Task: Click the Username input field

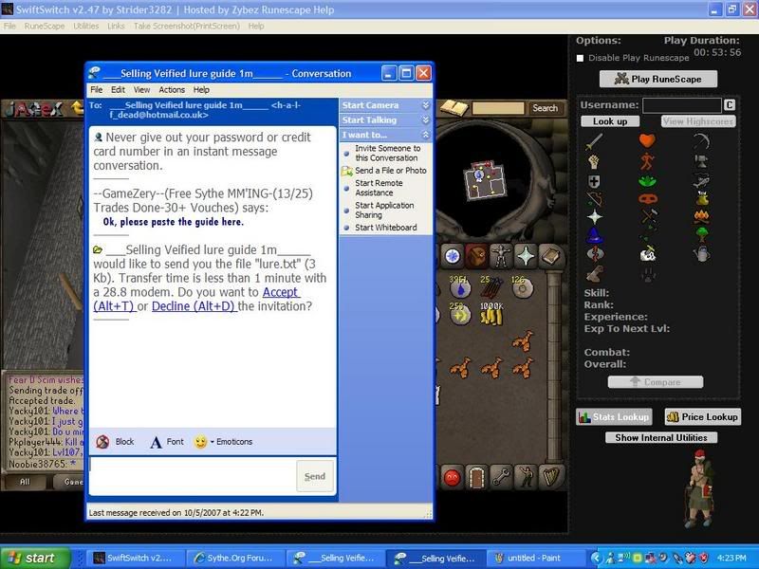Action: pyautogui.click(x=681, y=105)
